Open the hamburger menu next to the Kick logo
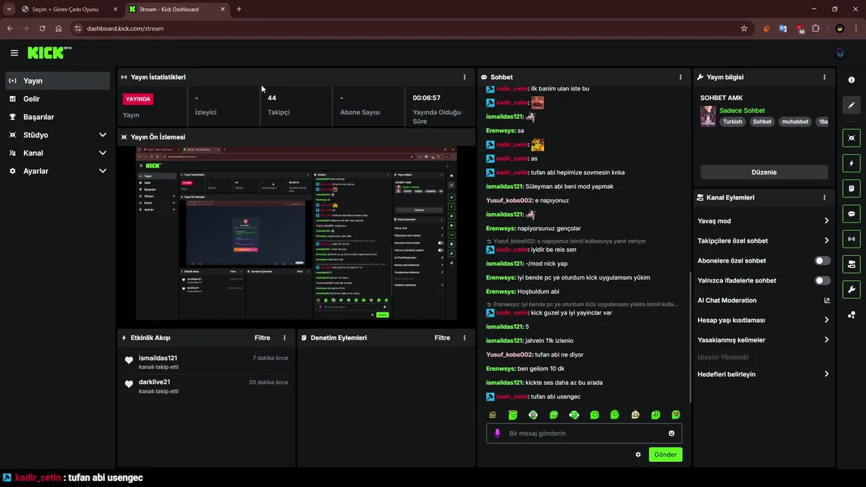Viewport: 866px width, 487px height. [x=14, y=53]
